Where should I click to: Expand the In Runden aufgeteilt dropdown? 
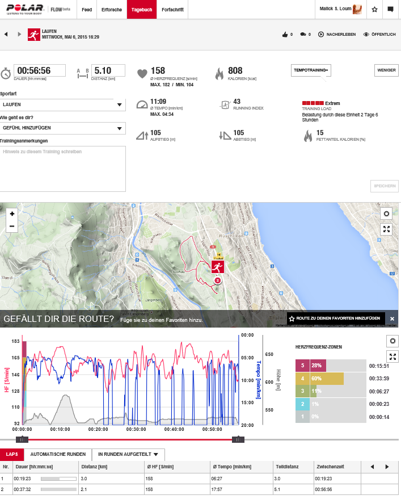coord(129,454)
